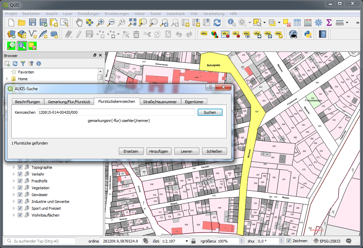Click the Kennzeichen input field
The image size is (363, 248).
point(116,112)
